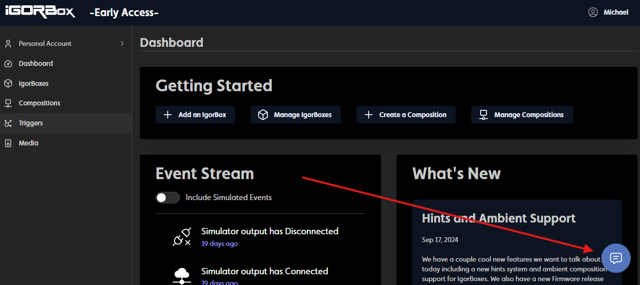Click the user profile avatar icon
The image size is (640, 285).
(593, 12)
